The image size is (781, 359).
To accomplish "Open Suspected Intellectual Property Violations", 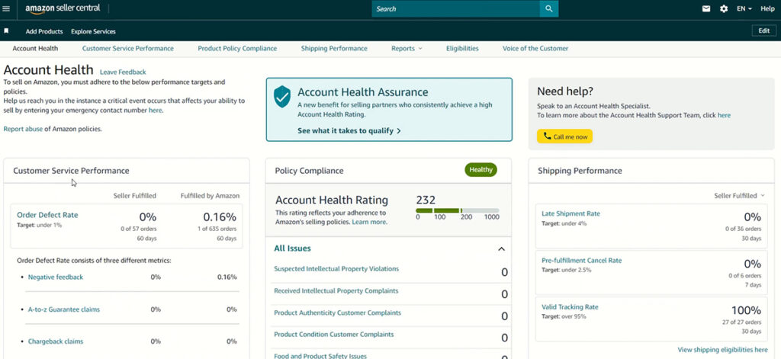I will click(336, 269).
